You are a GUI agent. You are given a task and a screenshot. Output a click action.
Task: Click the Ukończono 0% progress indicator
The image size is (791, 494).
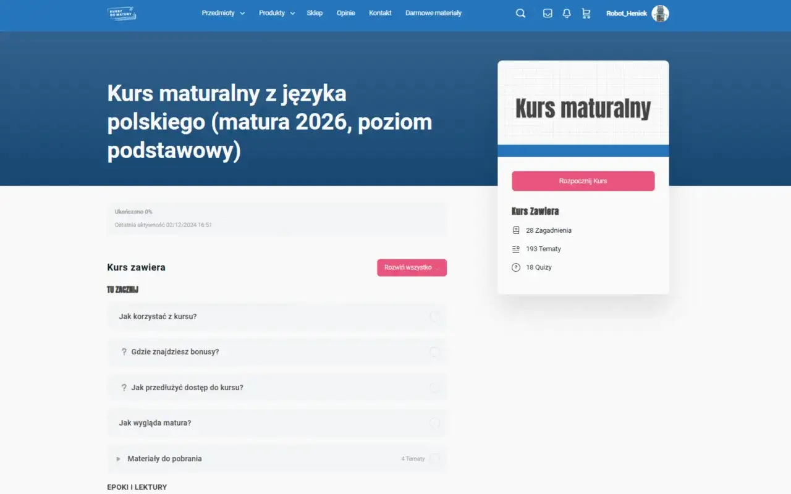click(133, 211)
